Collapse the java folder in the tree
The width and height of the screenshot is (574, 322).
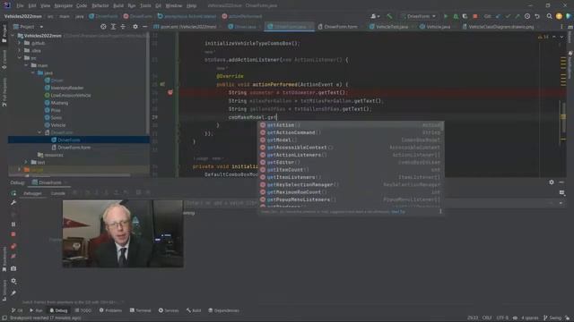[33, 73]
